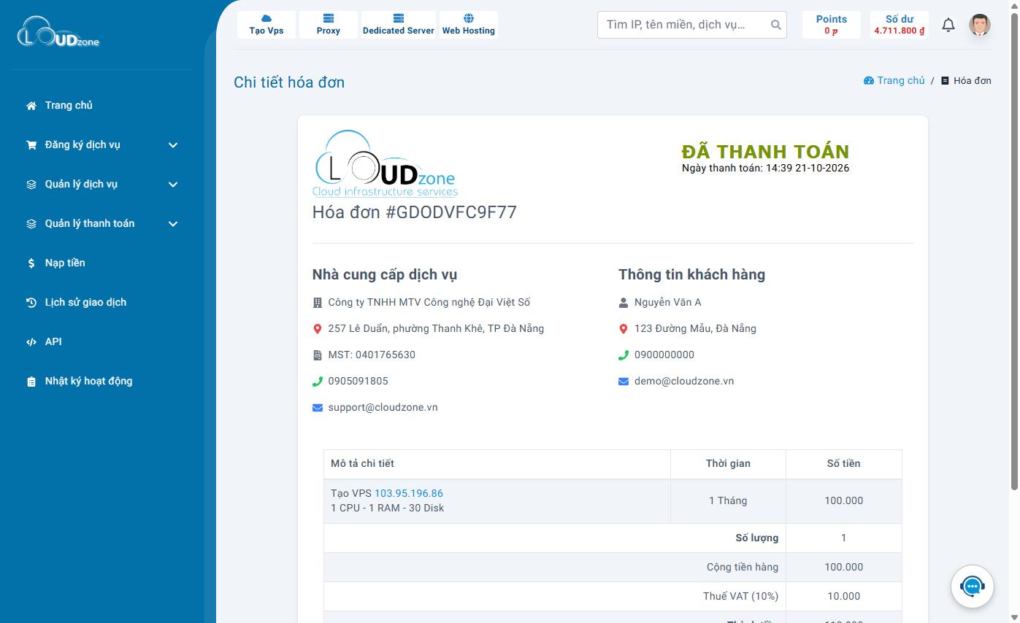Select Nhật ký hoạt động in the sidebar

tap(102, 382)
